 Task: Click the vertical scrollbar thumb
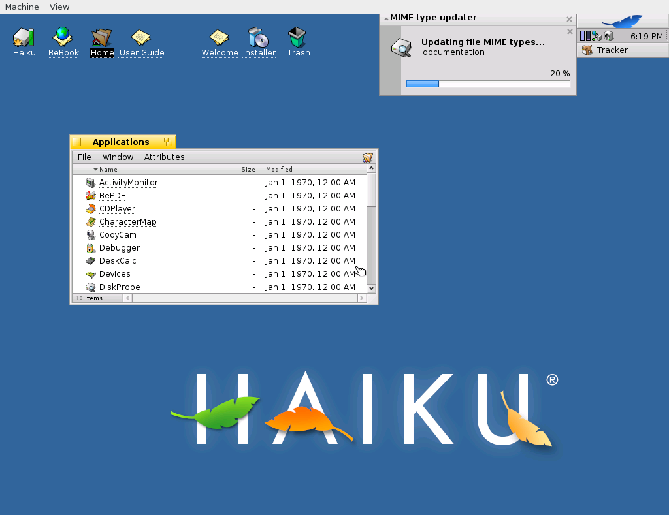coord(371,190)
